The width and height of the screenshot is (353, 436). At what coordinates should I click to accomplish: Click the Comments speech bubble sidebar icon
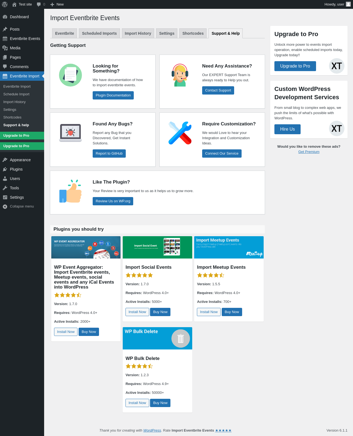(x=5, y=67)
